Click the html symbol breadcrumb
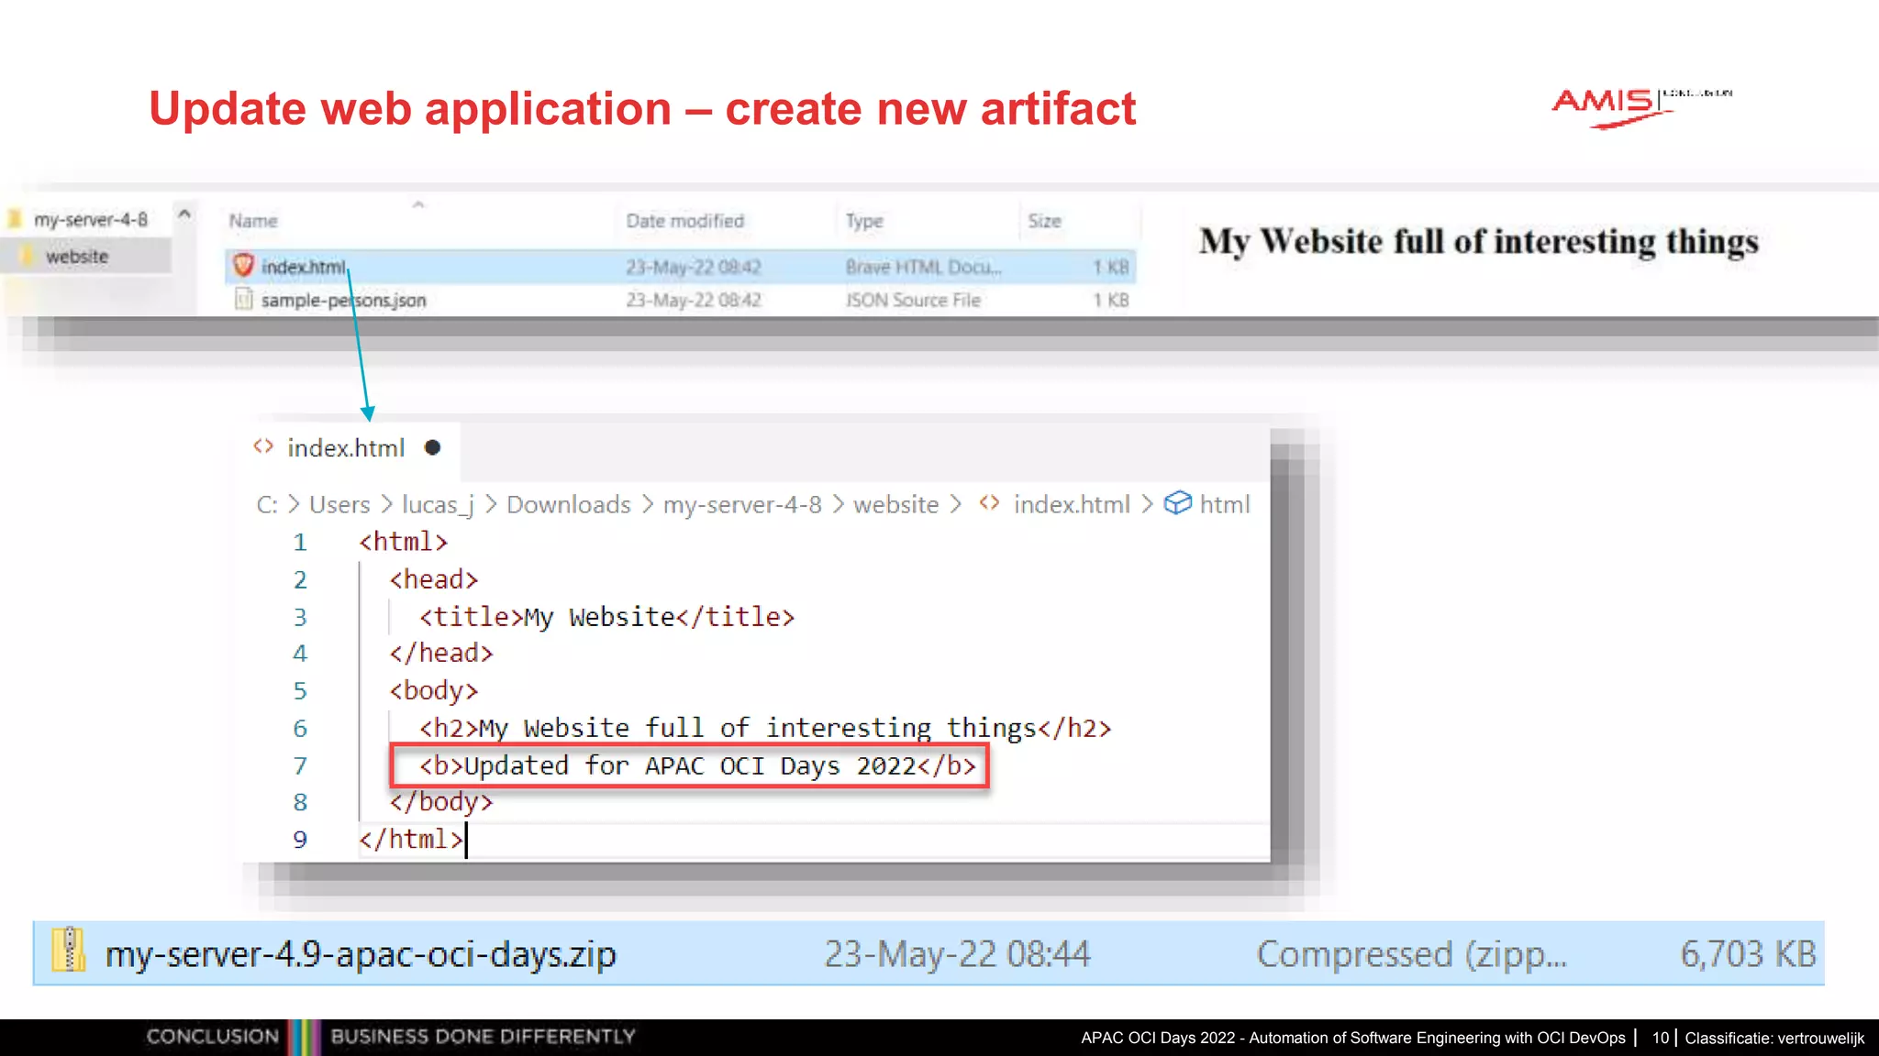The width and height of the screenshot is (1879, 1056). point(1225,504)
